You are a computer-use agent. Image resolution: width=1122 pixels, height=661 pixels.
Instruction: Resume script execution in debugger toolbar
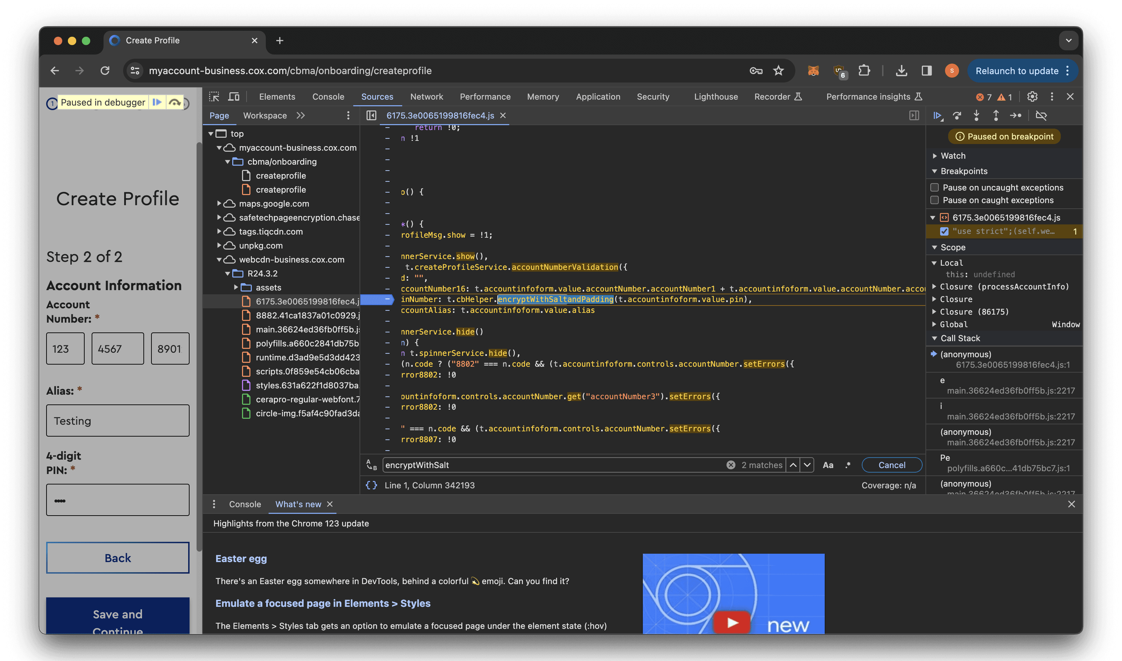[937, 116]
